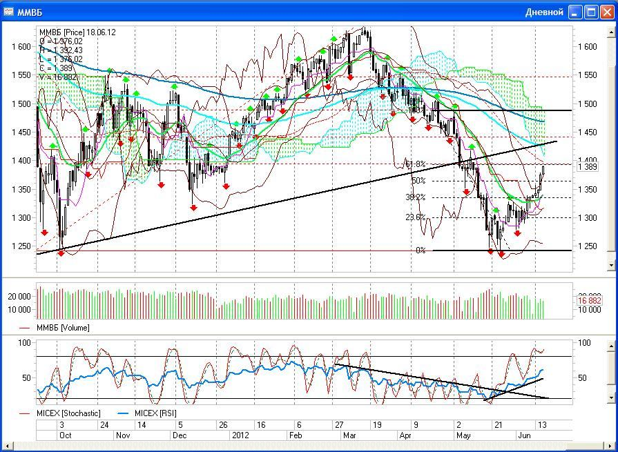618x452 pixels.
Task: Click the chart window icon in title bar
Action: click(8, 12)
